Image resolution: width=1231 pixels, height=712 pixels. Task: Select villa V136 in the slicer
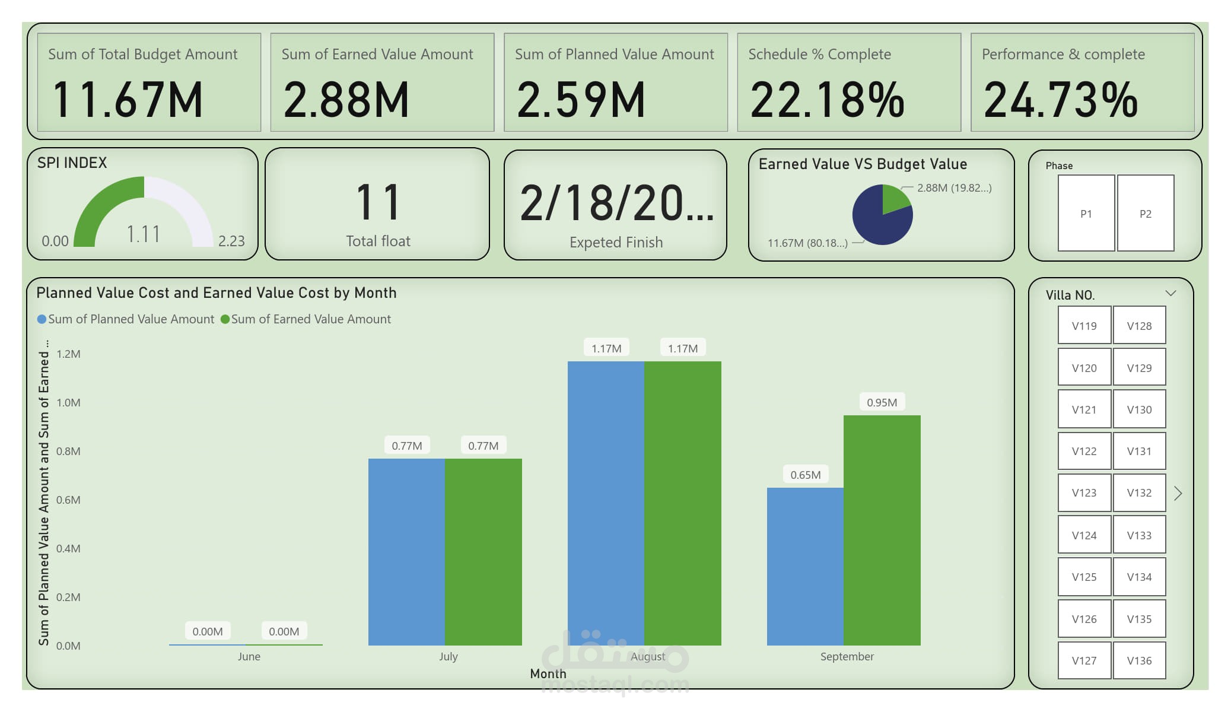(1139, 660)
